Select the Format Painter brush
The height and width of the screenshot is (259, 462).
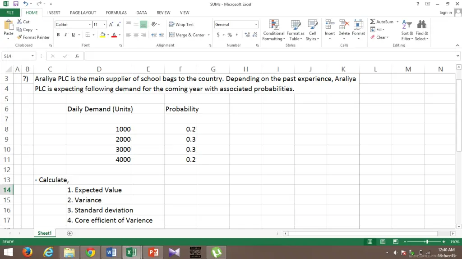33,37
